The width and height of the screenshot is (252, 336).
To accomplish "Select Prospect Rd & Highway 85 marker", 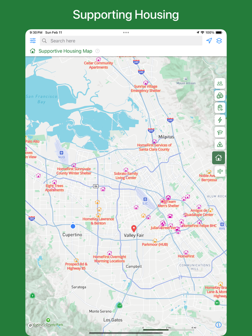I will click(76, 260).
